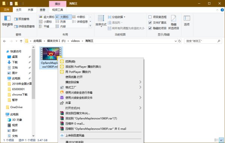Select the OpfansMaplesnow1080P video thumbnail
Screen dimensions: 225x143
51,54
